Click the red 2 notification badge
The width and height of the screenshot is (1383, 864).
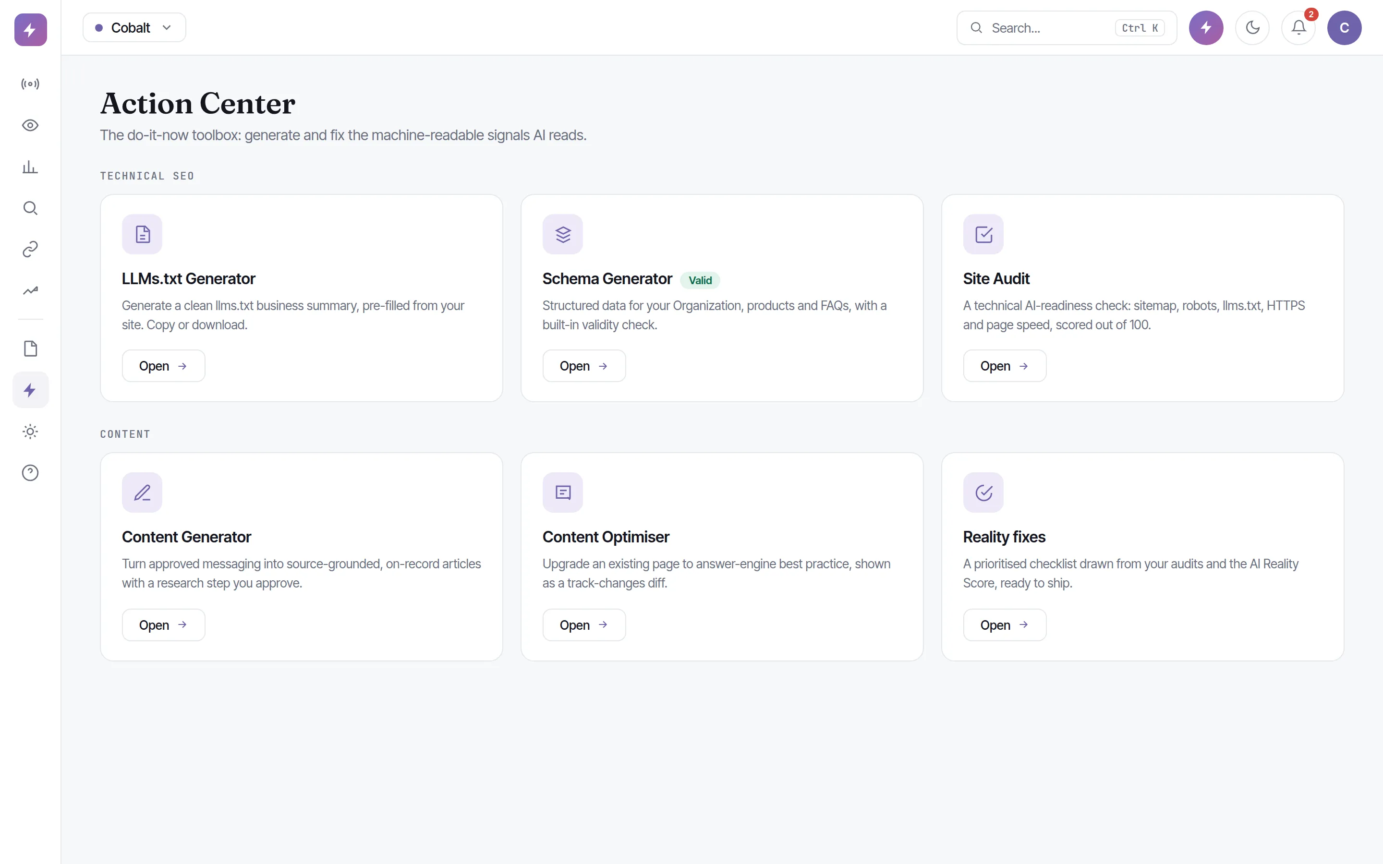click(1311, 14)
